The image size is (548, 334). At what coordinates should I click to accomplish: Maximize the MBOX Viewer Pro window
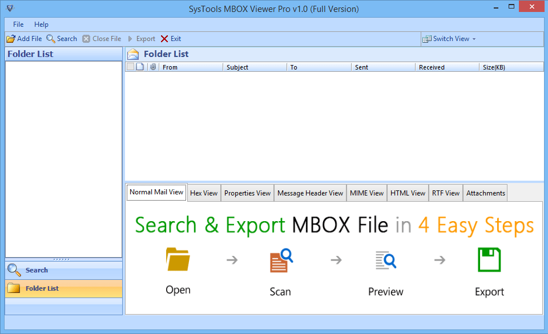coord(511,7)
